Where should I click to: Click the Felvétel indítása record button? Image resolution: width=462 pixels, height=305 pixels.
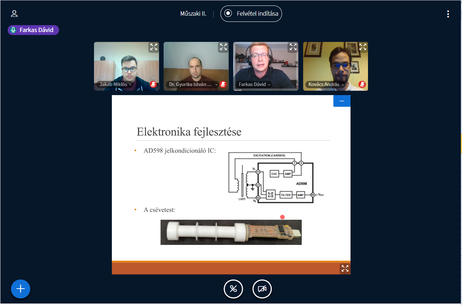click(x=251, y=14)
